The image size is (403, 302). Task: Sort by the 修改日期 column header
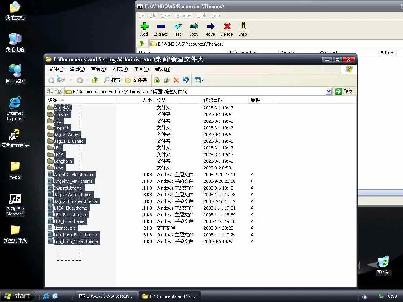[x=225, y=100]
